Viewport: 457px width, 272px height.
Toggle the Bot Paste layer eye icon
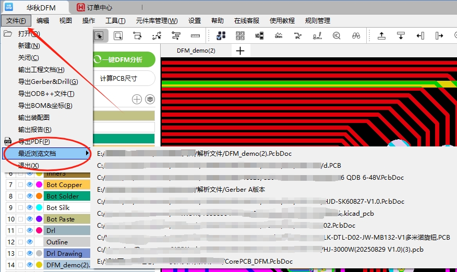pos(30,219)
